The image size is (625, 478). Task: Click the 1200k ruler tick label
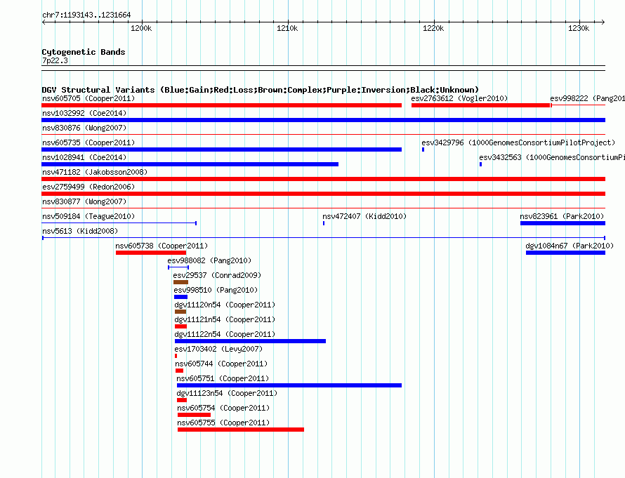(141, 28)
